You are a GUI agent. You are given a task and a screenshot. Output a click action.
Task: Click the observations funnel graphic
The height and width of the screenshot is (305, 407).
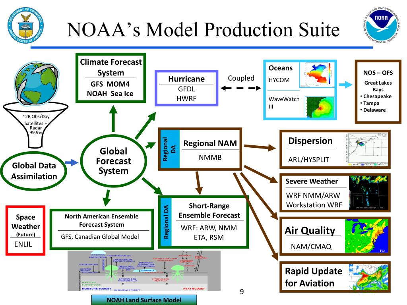(x=35, y=124)
